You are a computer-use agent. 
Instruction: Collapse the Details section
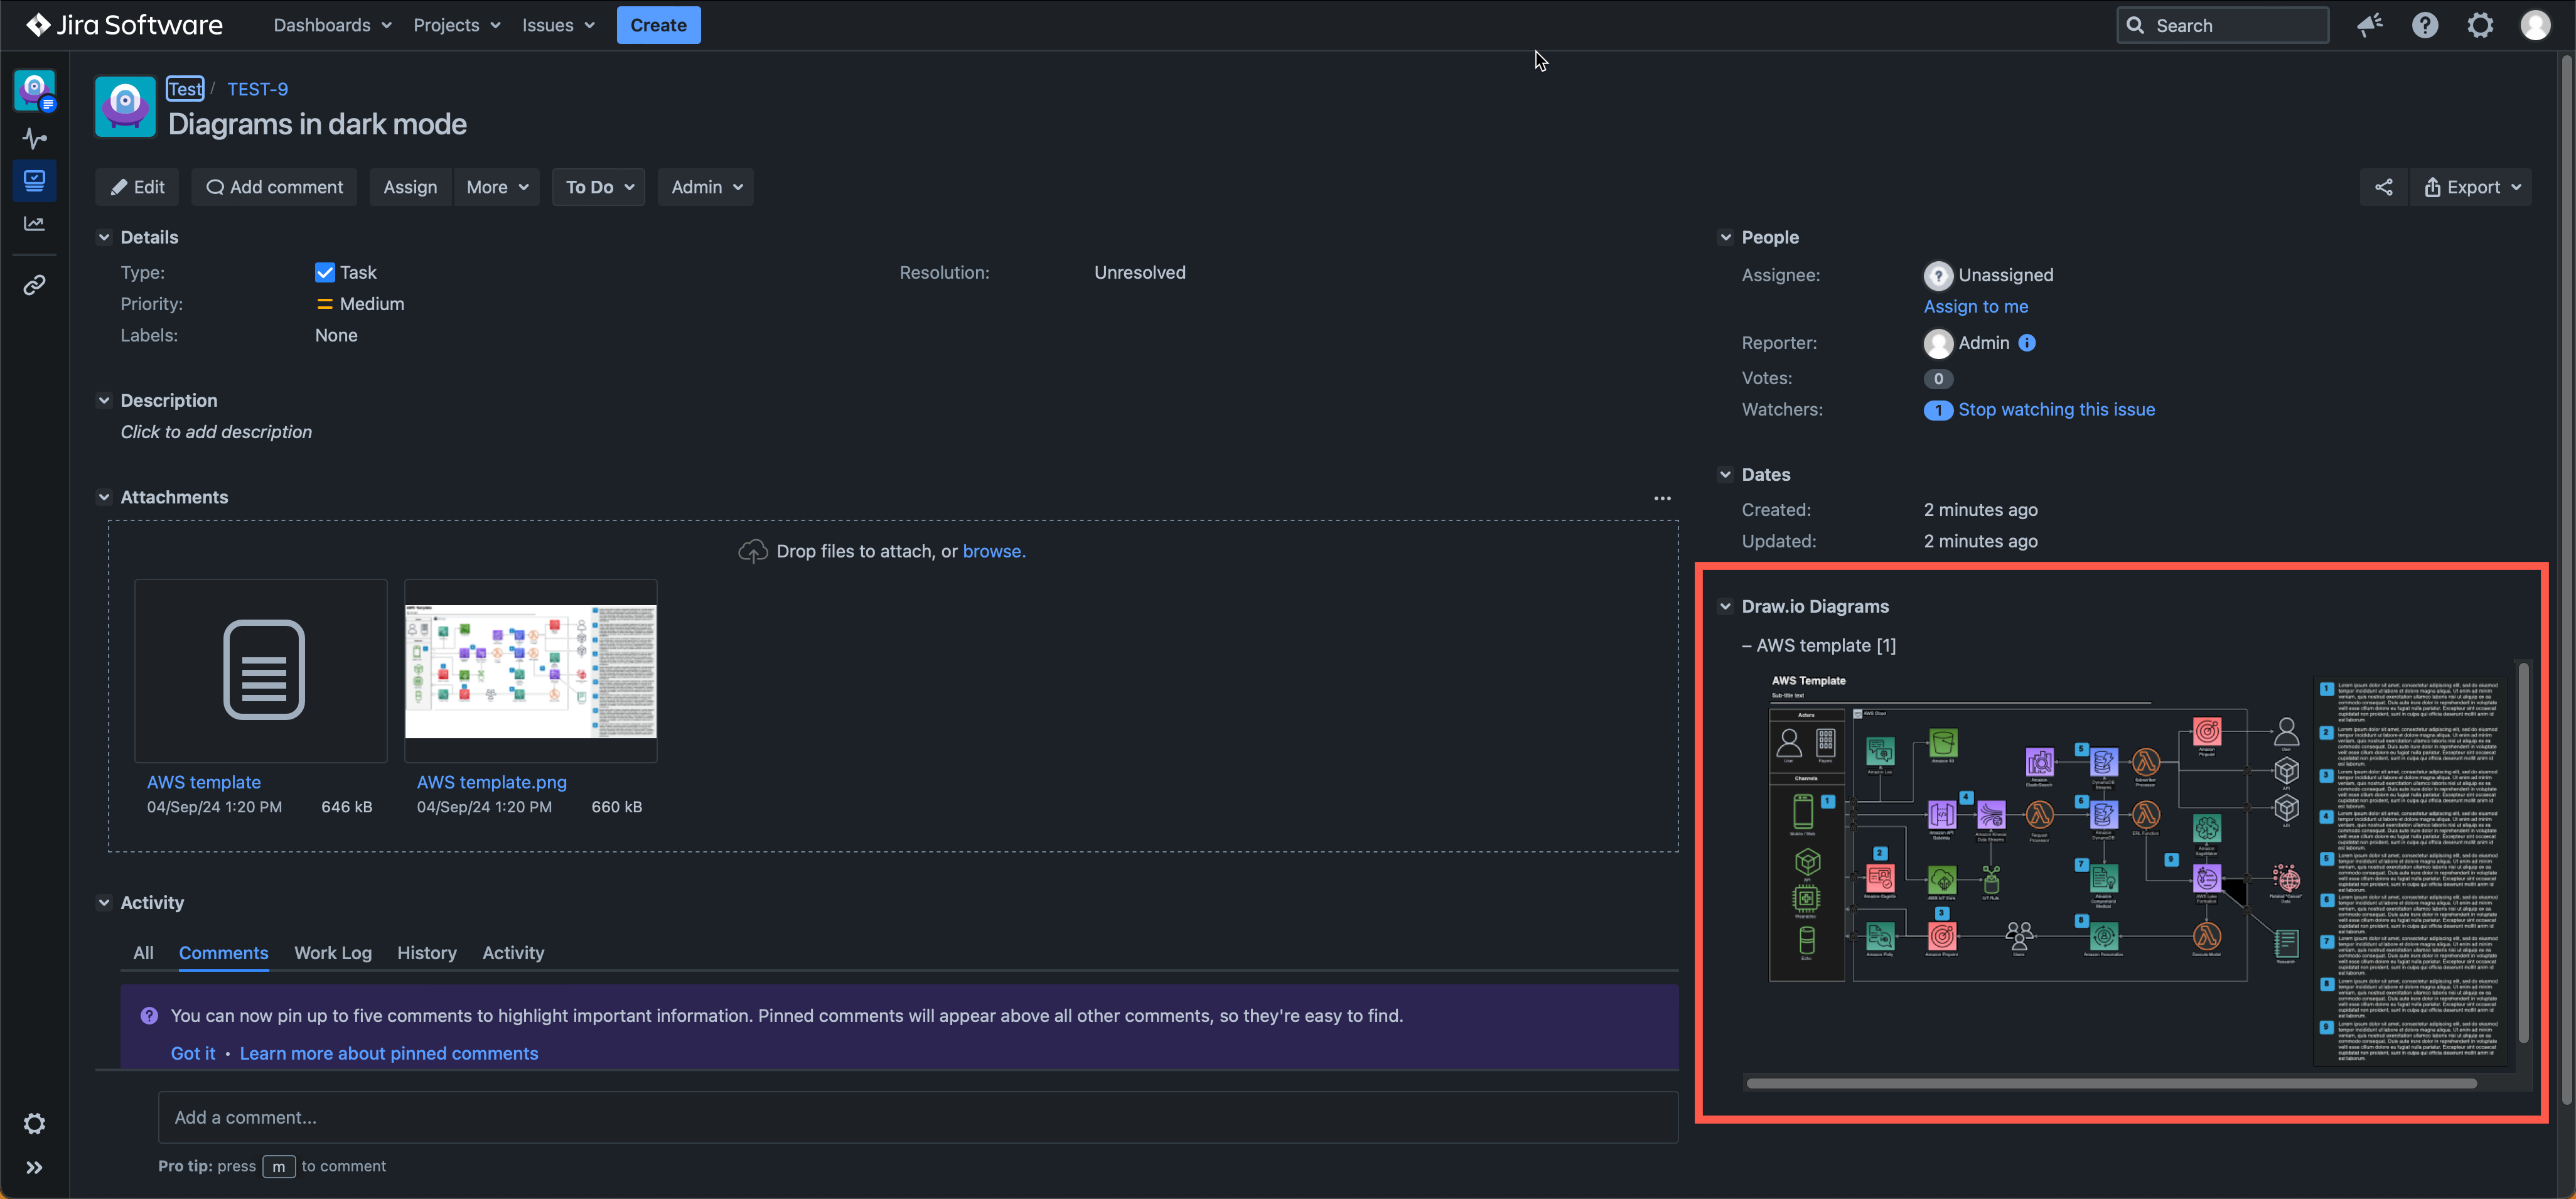point(104,237)
